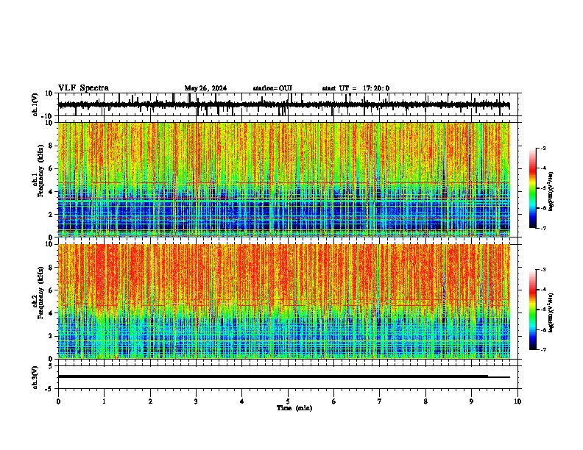Click the 'ch.3(V)' axis label
Image resolution: width=583 pixels, height=450 pixels.
[x=35, y=377]
